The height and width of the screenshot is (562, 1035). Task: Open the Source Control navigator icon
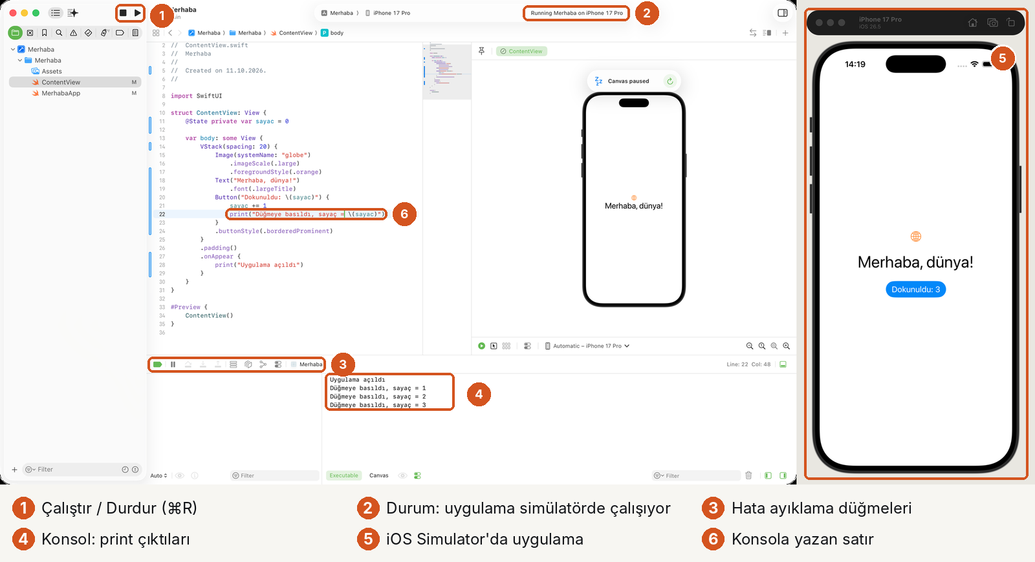pyautogui.click(x=30, y=32)
